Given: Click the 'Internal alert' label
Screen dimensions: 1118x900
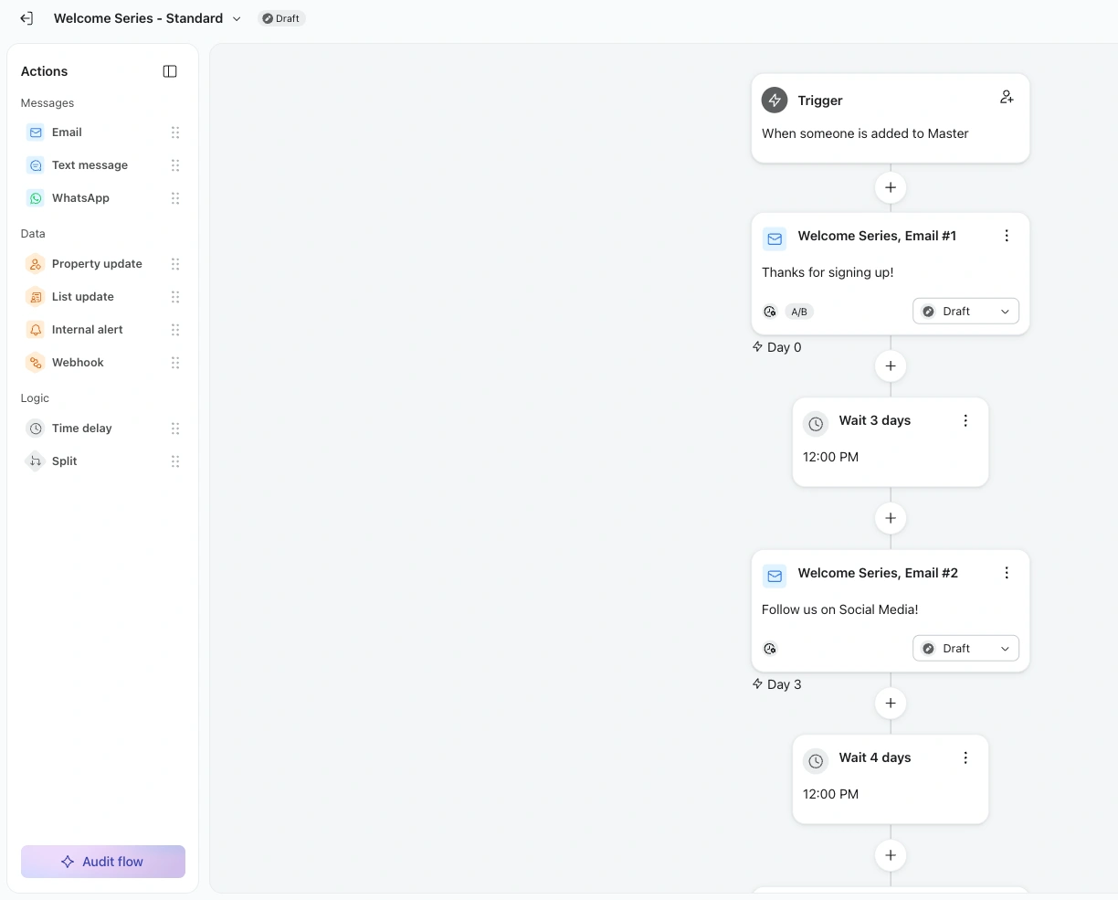Looking at the screenshot, I should [x=88, y=330].
